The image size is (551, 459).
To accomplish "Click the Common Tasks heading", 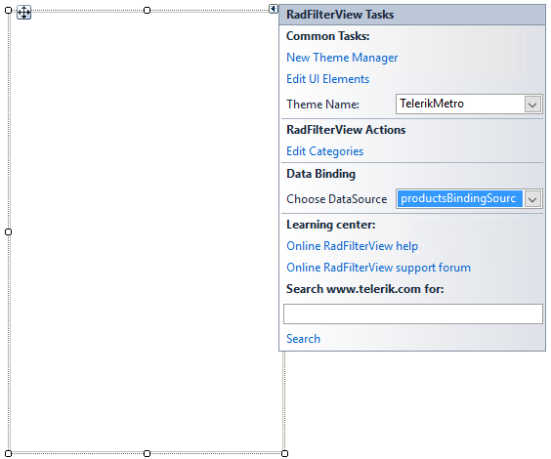I will pos(328,36).
